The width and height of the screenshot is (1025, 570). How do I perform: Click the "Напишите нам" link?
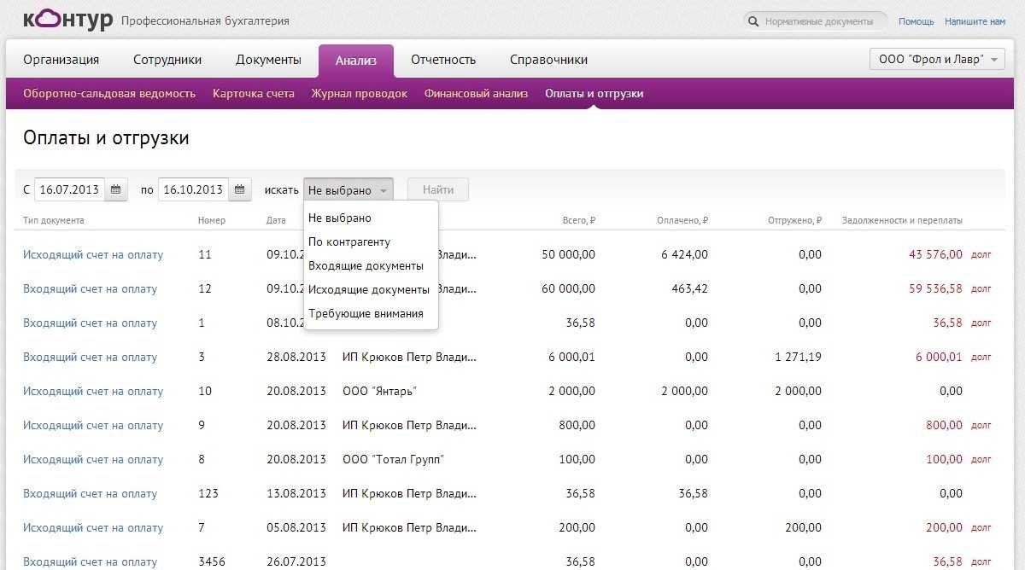pyautogui.click(x=975, y=21)
